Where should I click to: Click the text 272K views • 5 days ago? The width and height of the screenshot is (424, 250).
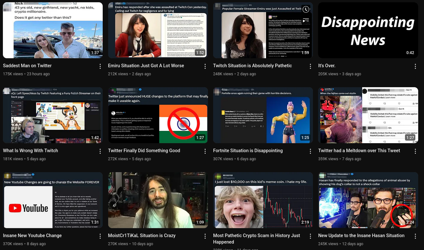coord(129,159)
